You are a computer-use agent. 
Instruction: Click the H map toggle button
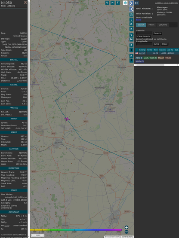[112, 3]
